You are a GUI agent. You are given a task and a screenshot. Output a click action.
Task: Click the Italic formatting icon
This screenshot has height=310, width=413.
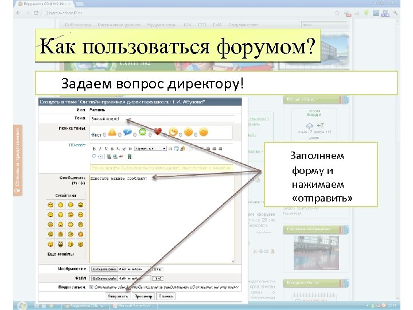click(100, 149)
